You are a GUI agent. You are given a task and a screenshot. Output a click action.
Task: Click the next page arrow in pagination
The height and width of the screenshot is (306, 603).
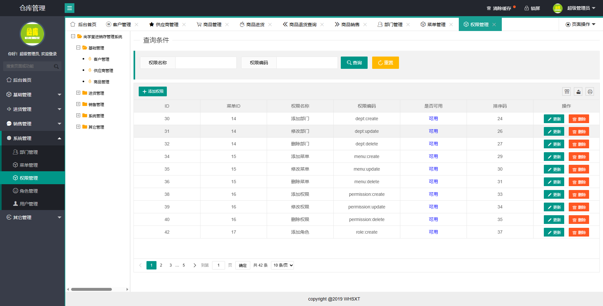coord(195,265)
